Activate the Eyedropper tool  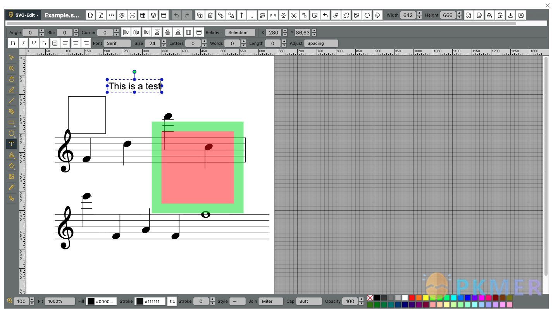coord(11,188)
